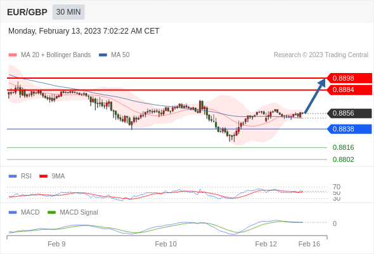Click the MA 50 legend label
This screenshot has width=374, height=254.
[120, 55]
